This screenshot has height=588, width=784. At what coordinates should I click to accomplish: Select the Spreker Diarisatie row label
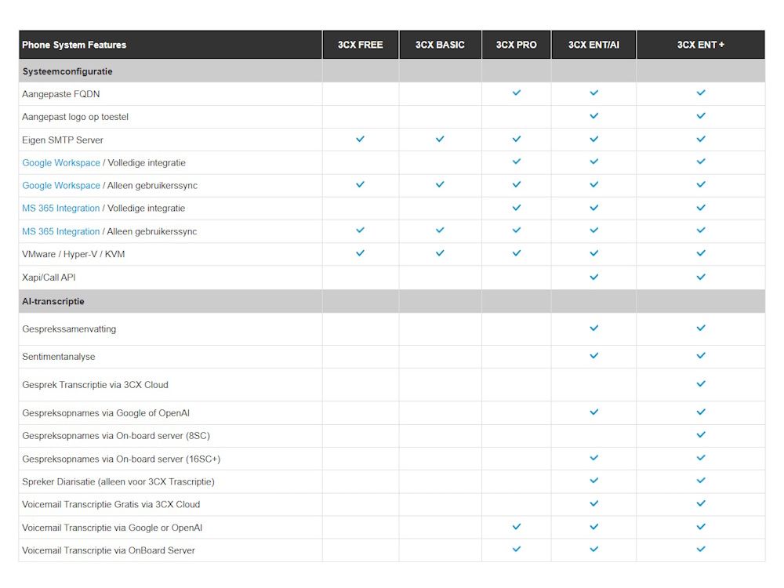tap(118, 481)
